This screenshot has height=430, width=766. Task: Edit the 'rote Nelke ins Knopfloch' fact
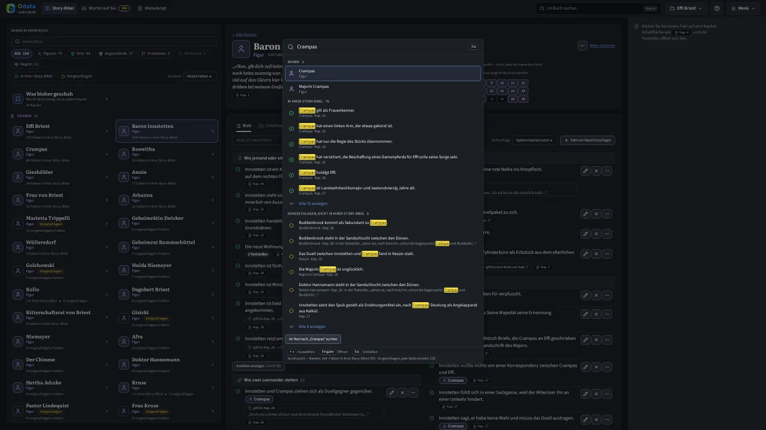point(585,171)
